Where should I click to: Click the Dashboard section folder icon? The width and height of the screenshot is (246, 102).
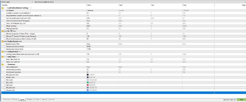pyautogui.click(x=3, y=64)
